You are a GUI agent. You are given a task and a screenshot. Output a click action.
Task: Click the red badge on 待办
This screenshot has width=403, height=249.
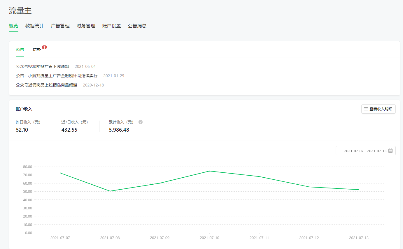point(44,47)
